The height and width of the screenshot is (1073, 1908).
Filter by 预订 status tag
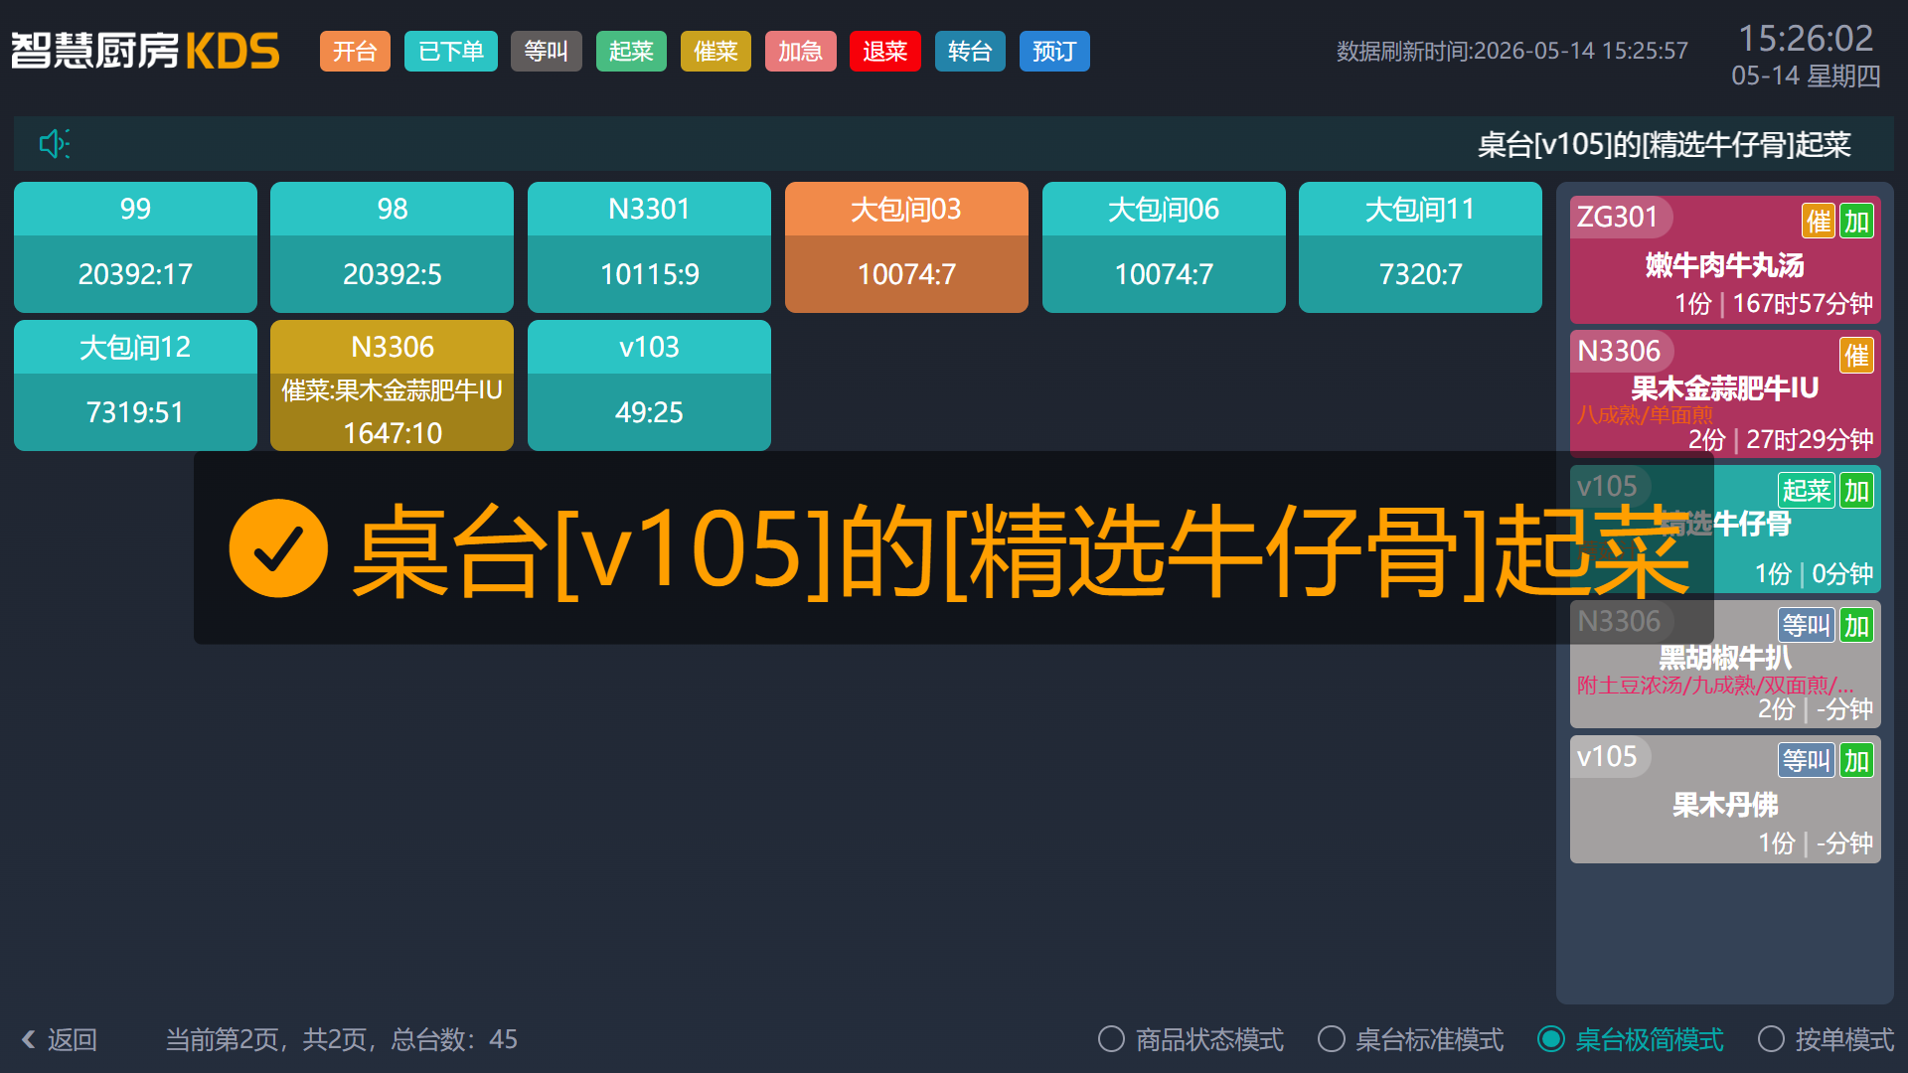pyautogui.click(x=1054, y=52)
